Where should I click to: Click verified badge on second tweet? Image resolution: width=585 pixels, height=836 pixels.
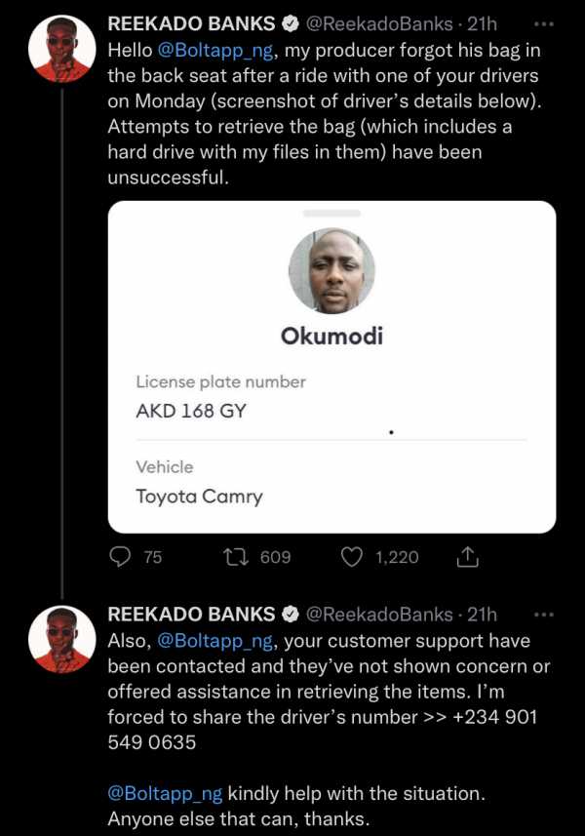tap(290, 615)
